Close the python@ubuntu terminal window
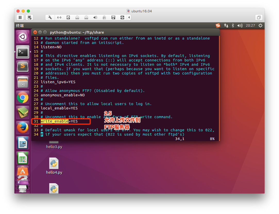The width and height of the screenshot is (279, 214). coord(35,32)
